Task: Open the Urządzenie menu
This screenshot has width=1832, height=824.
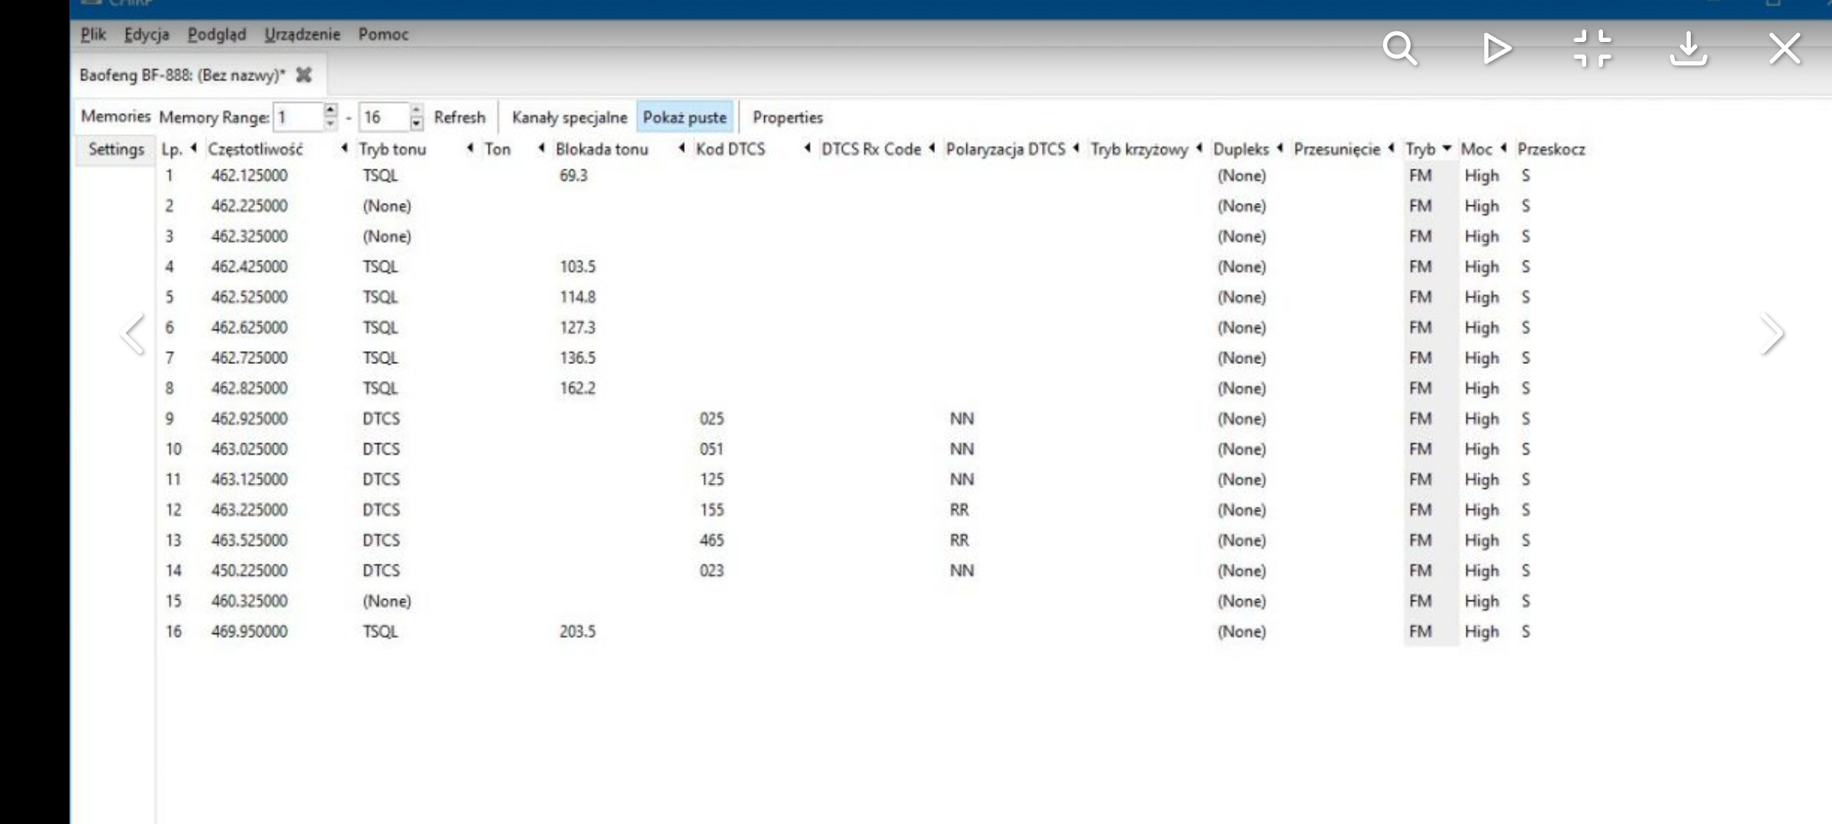Action: tap(302, 34)
